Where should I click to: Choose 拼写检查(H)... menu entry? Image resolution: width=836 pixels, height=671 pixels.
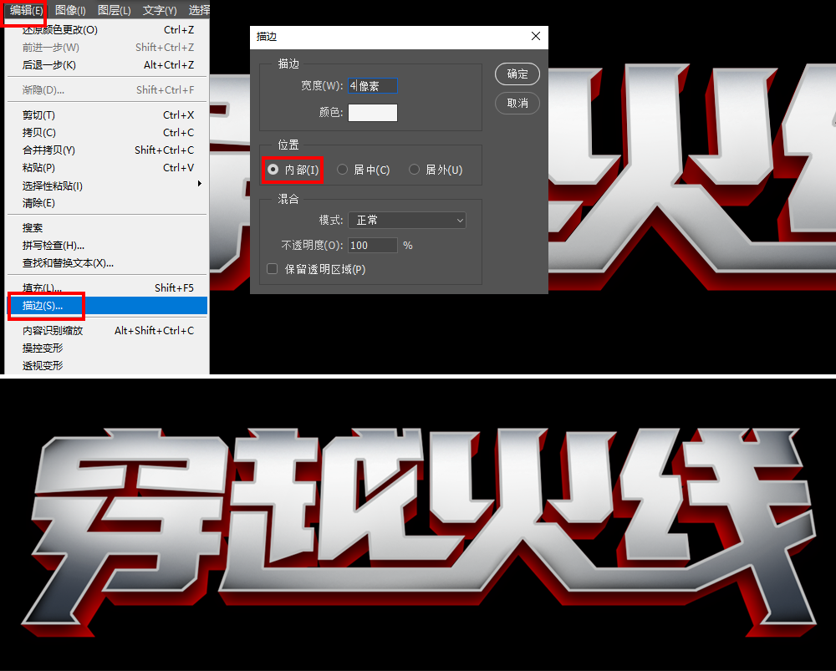point(107,246)
